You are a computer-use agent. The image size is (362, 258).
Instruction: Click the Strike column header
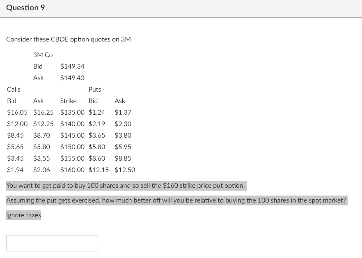(x=68, y=101)
